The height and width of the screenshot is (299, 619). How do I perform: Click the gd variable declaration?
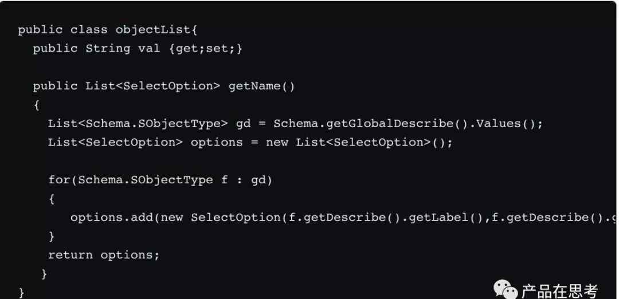[243, 125]
